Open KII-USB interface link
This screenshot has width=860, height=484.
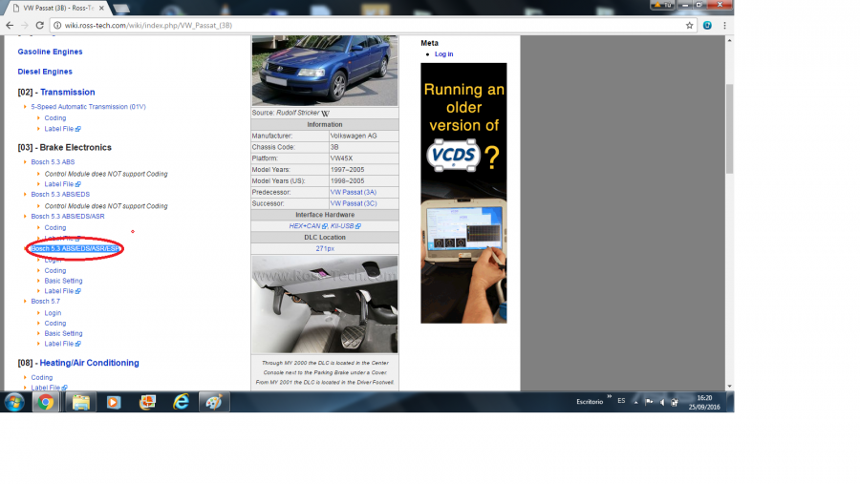(346, 226)
